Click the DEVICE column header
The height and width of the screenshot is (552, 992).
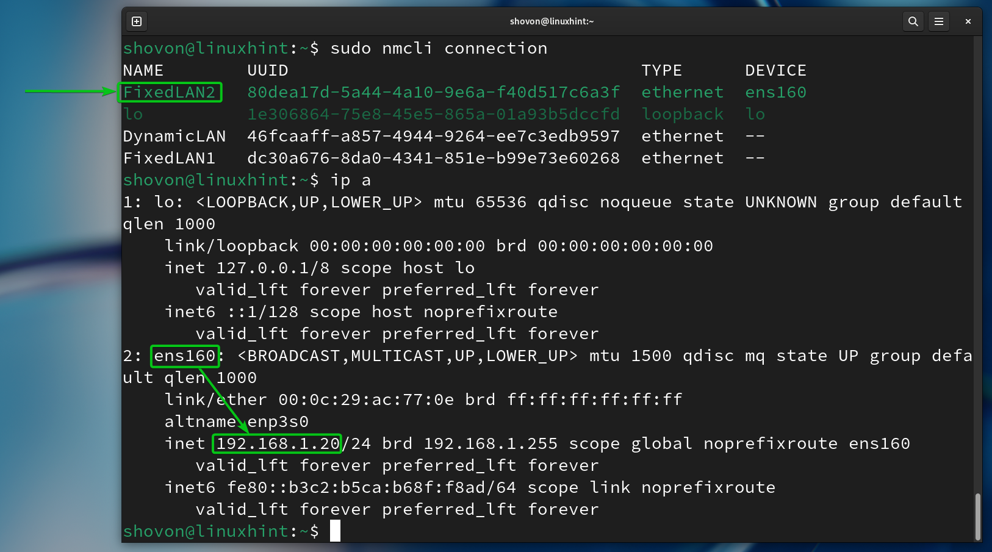coord(775,70)
